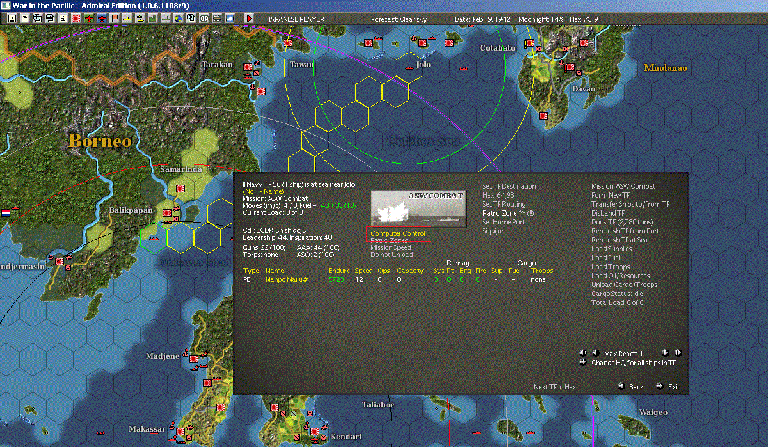Set Max React to maximum with far-right arrow

coord(678,353)
